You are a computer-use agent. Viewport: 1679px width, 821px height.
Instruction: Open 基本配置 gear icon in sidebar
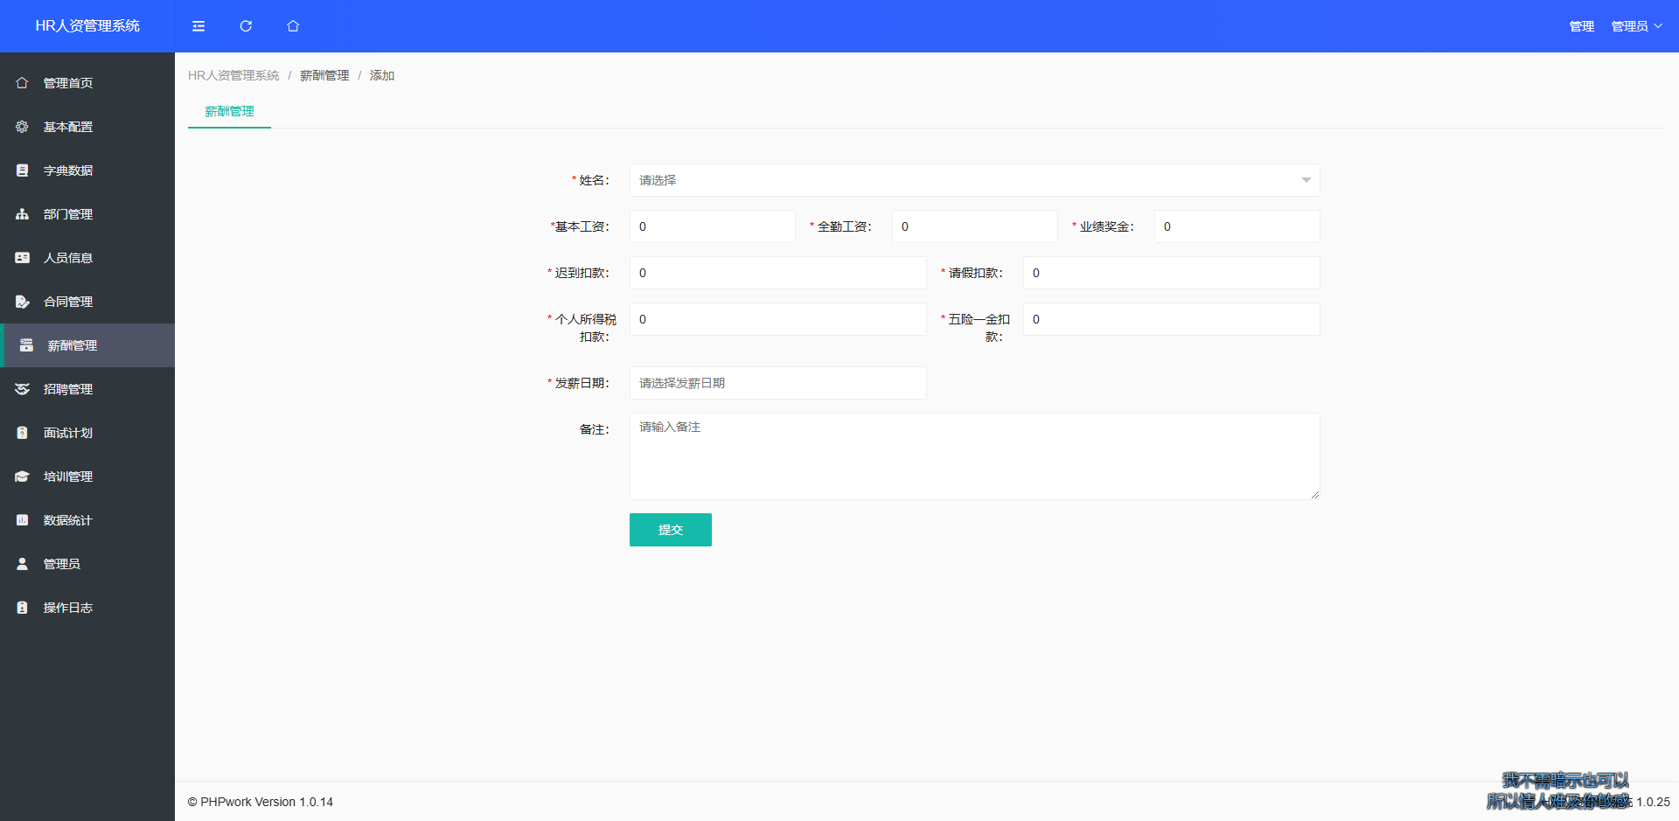point(23,127)
